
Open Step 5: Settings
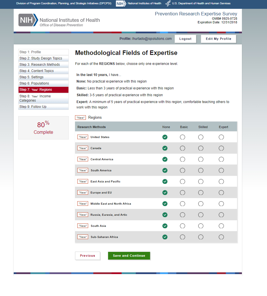click(x=43, y=77)
